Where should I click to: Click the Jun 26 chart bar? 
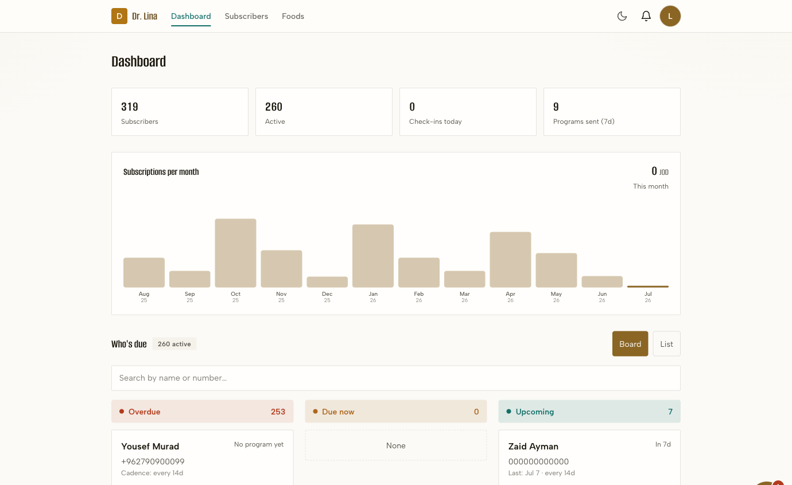tap(602, 281)
